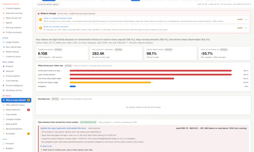Click the Compare models icon

pos(3,119)
